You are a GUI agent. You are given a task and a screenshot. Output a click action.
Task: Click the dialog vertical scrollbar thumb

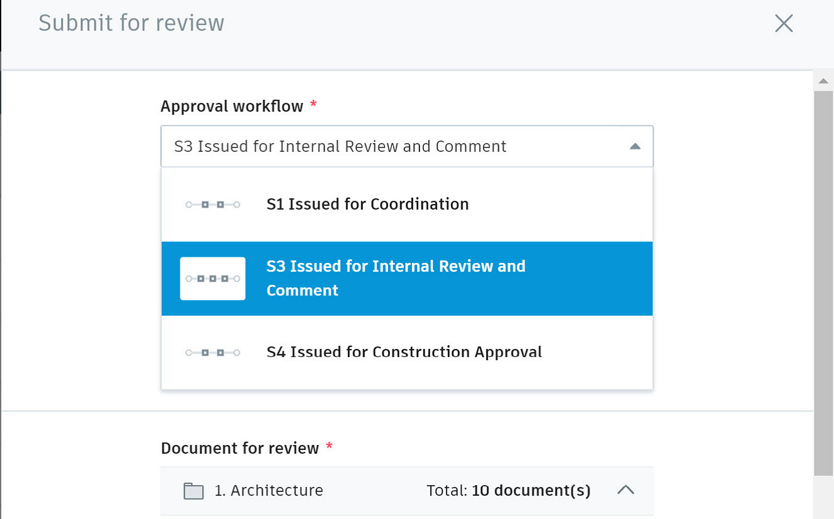(823, 282)
